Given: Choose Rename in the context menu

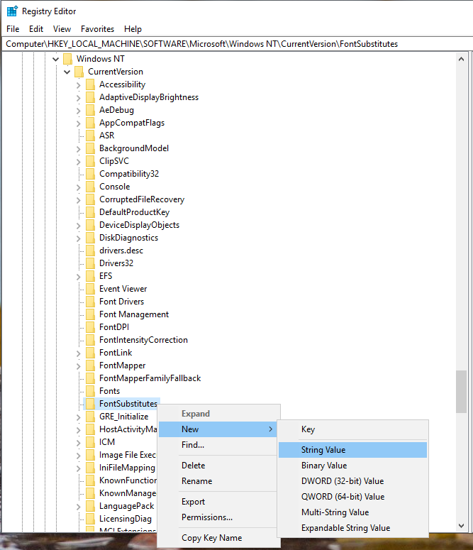Looking at the screenshot, I should click(218, 481).
